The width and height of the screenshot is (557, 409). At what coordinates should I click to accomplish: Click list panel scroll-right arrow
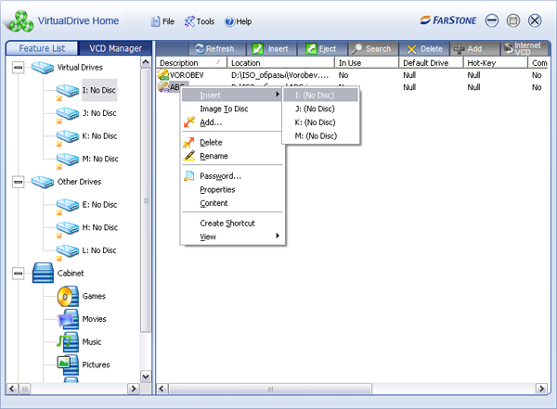541,389
